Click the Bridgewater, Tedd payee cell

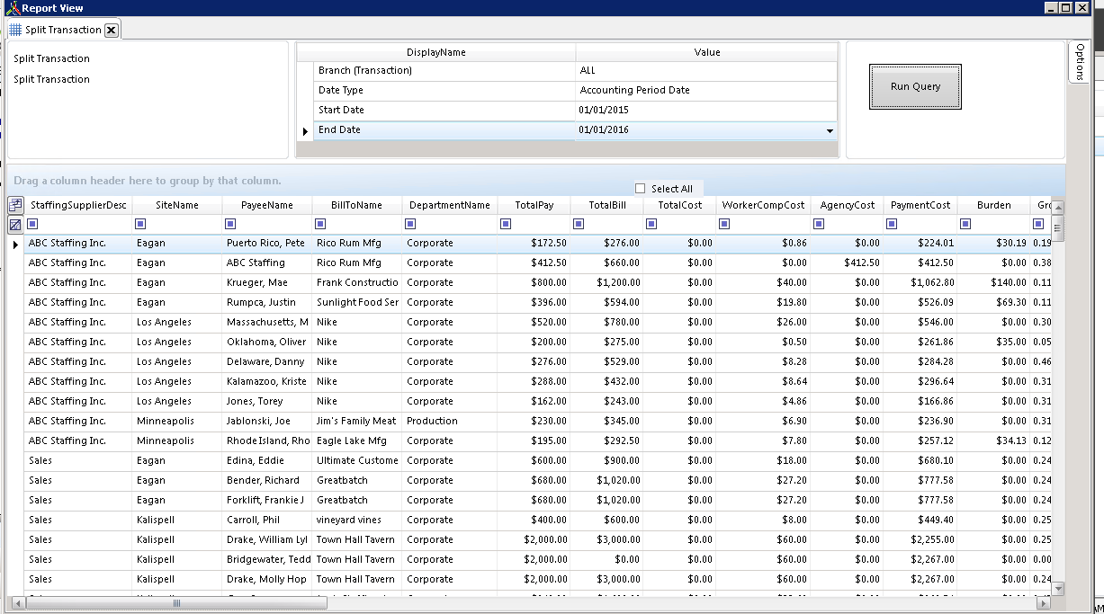267,560
